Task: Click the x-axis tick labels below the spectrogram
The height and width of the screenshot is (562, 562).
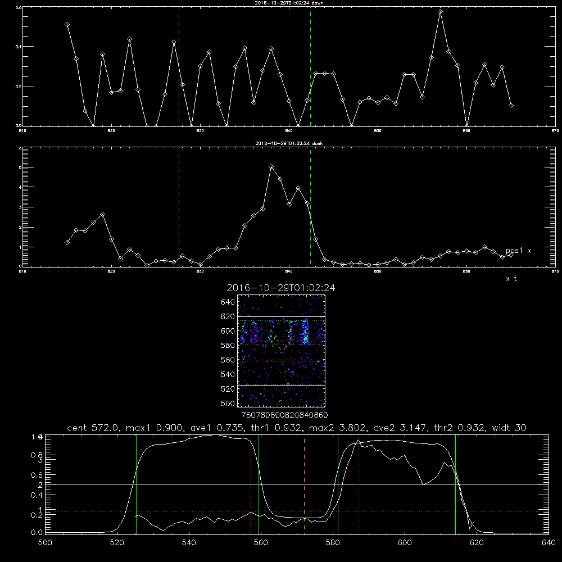Action: pyautogui.click(x=284, y=415)
